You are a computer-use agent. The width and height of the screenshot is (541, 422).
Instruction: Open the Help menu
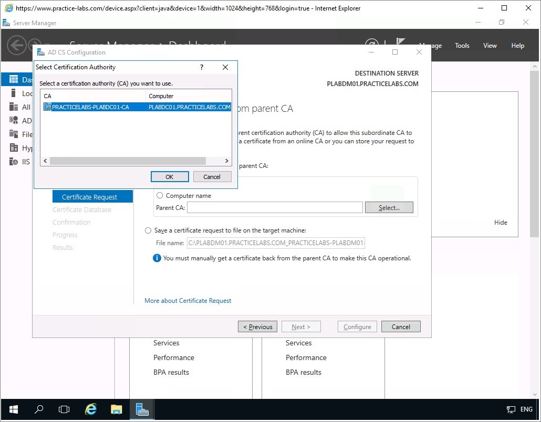point(517,46)
